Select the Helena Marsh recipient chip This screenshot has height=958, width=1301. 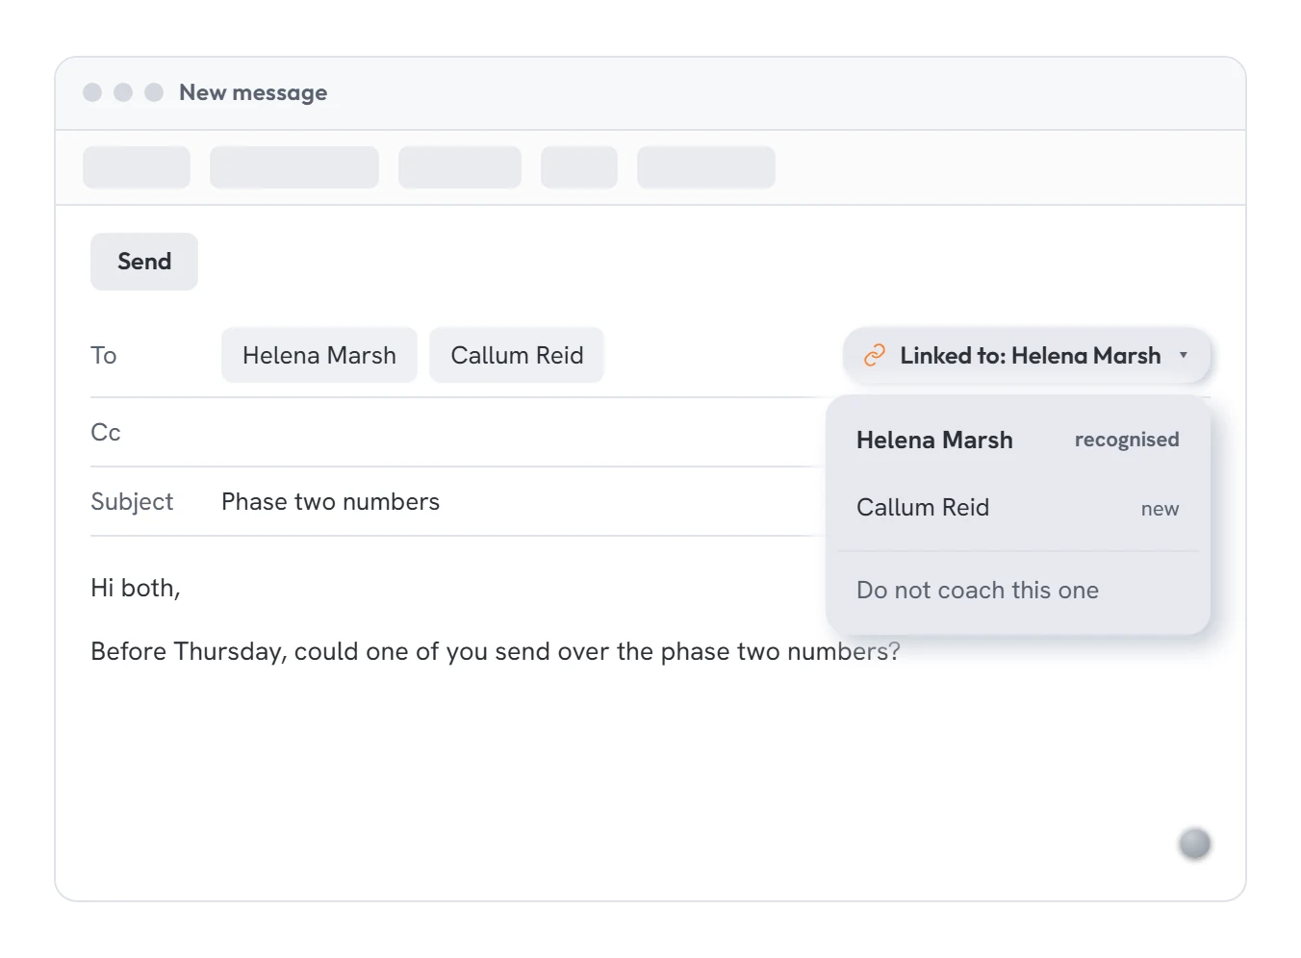coord(319,355)
